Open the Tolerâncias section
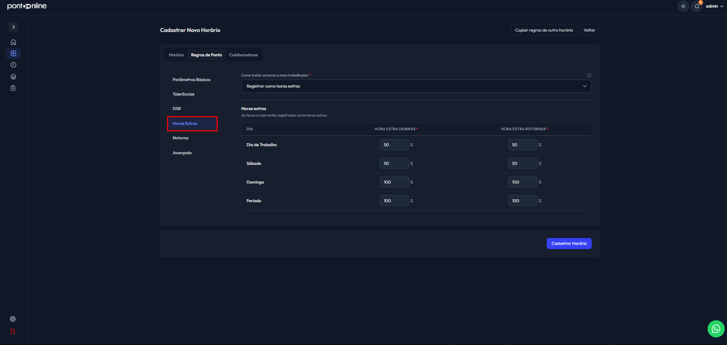 184,94
